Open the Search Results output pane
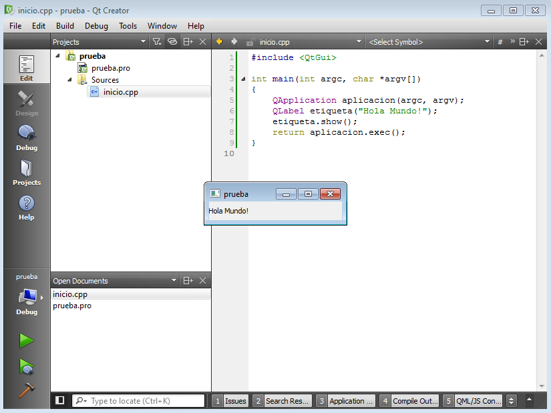The height and width of the screenshot is (413, 551). pyautogui.click(x=282, y=401)
